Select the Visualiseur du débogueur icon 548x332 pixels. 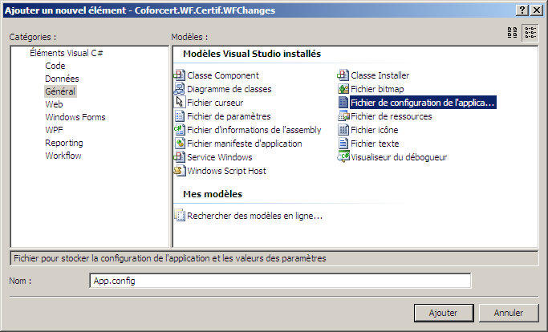343,157
